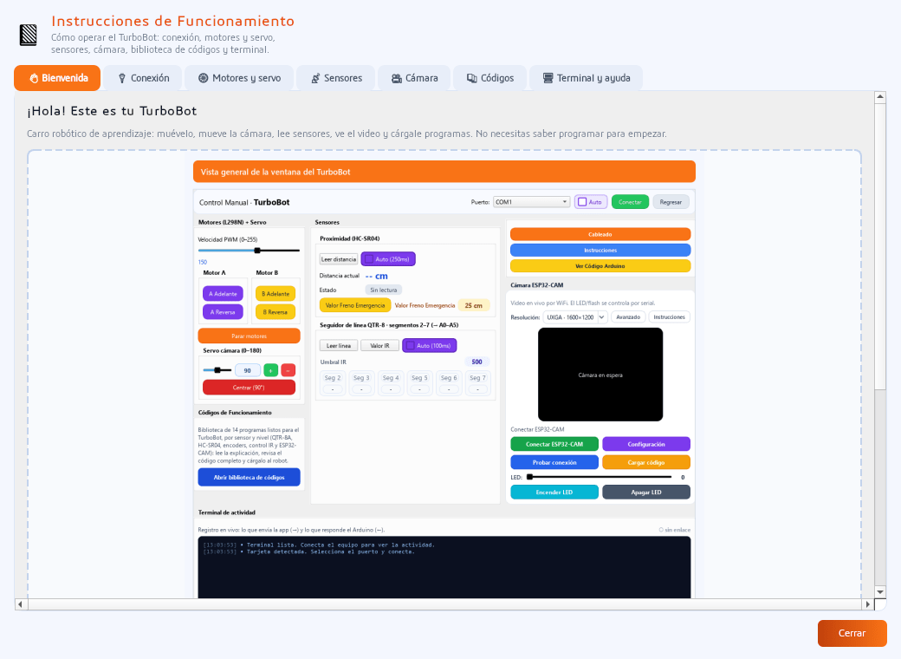
Task: Click the dark 'Apagar LED' button
Action: [646, 493]
